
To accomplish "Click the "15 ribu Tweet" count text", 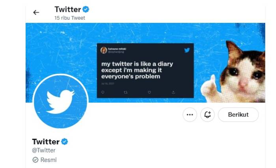I will [x=70, y=18].
